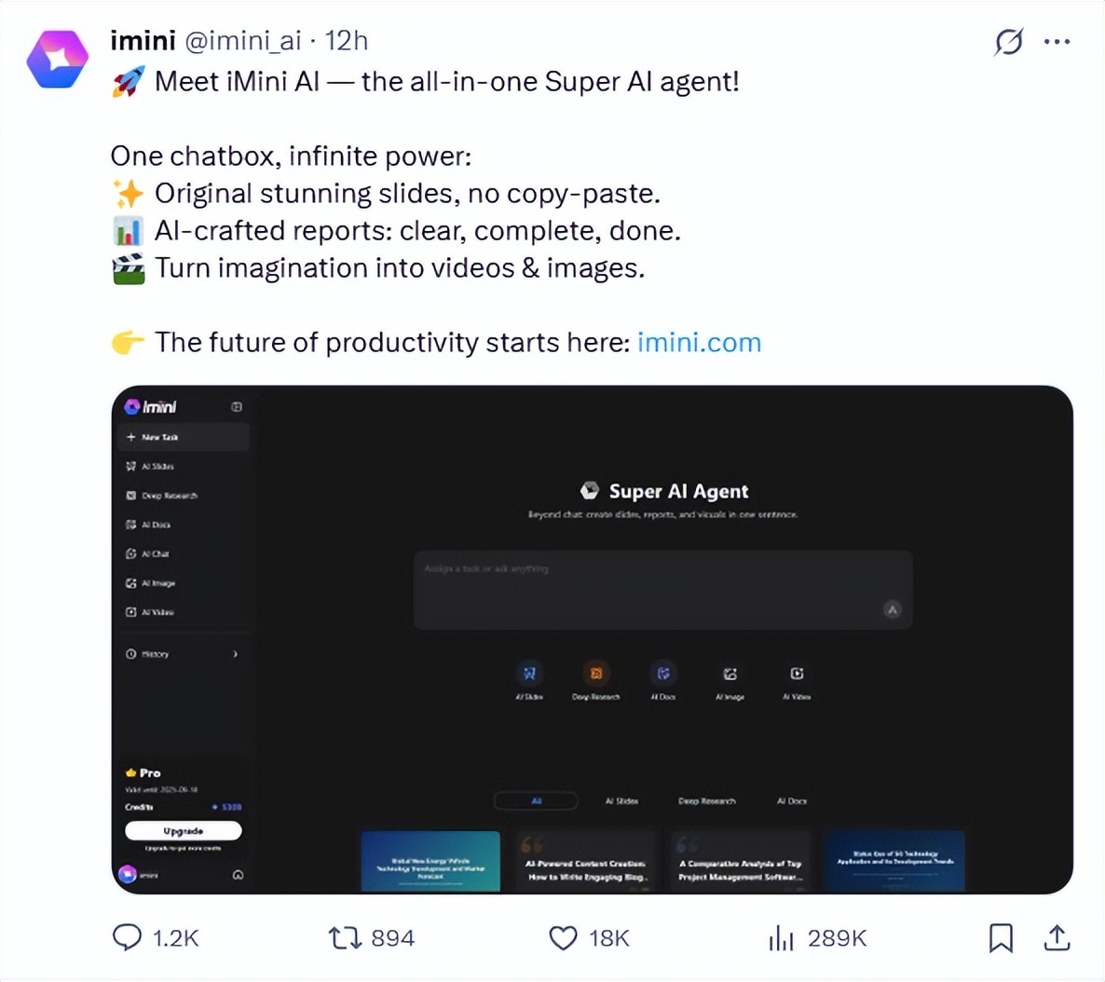
Task: Like the iMini AI tweet
Action: pyautogui.click(x=563, y=936)
